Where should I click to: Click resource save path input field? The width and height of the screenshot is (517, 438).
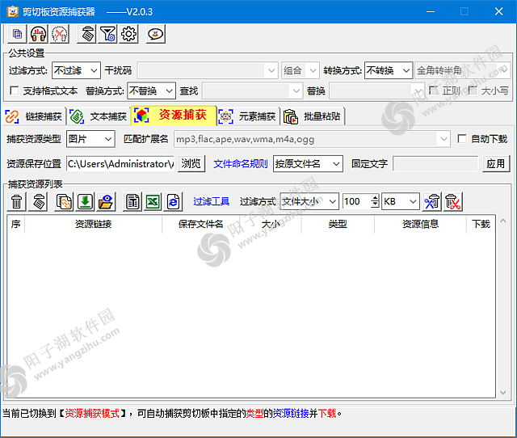click(x=120, y=163)
